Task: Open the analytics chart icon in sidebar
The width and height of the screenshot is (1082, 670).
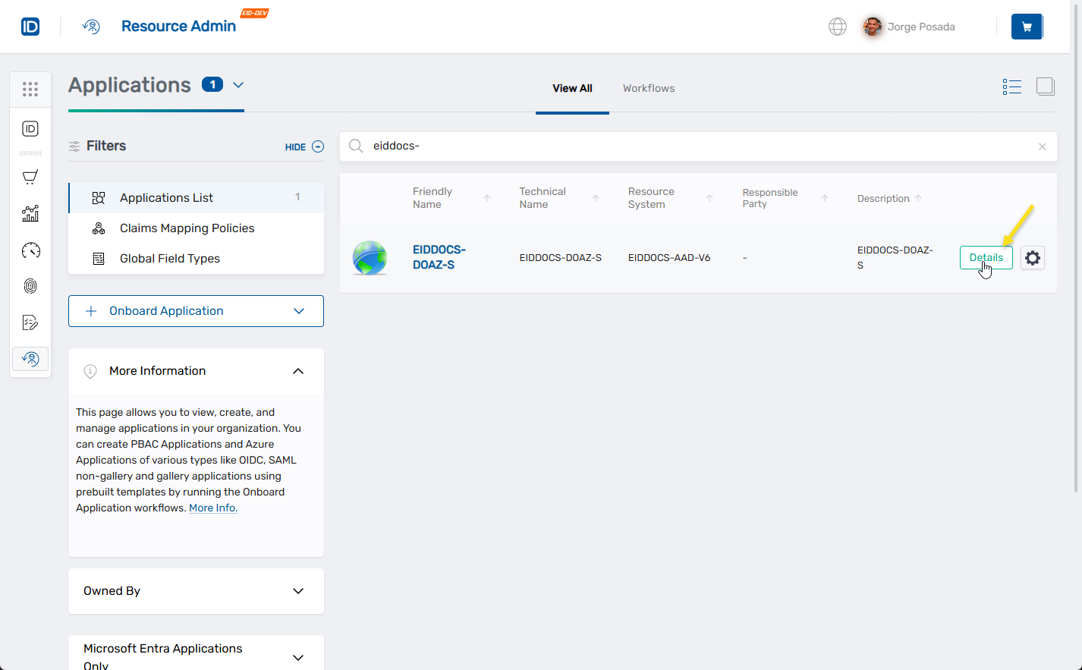Action: coord(30,214)
